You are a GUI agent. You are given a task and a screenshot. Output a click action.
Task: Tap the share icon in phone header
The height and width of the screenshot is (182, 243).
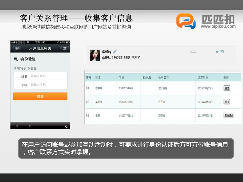pyautogui.click(x=65, y=48)
